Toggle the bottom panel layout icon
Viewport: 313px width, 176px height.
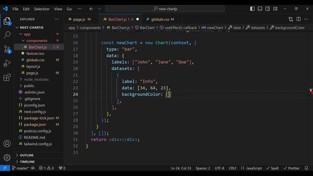260,9
